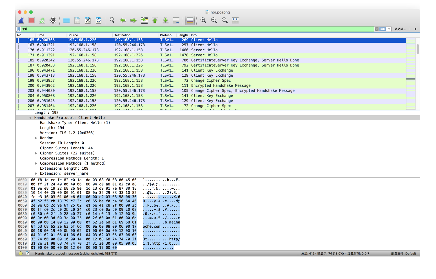Zoom in on packet list text
Screen dimensions: 436x279
coord(203,20)
